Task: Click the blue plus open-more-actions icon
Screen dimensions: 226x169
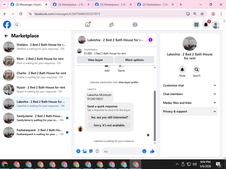Action: click(x=78, y=151)
